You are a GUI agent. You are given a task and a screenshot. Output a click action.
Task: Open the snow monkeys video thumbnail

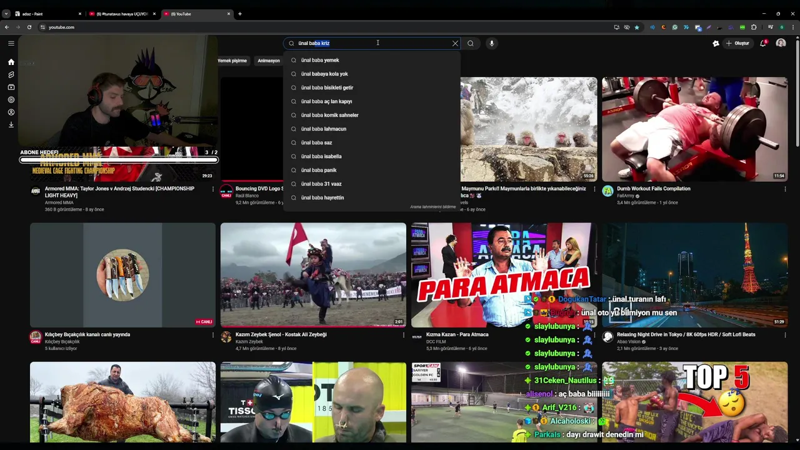[x=529, y=129]
